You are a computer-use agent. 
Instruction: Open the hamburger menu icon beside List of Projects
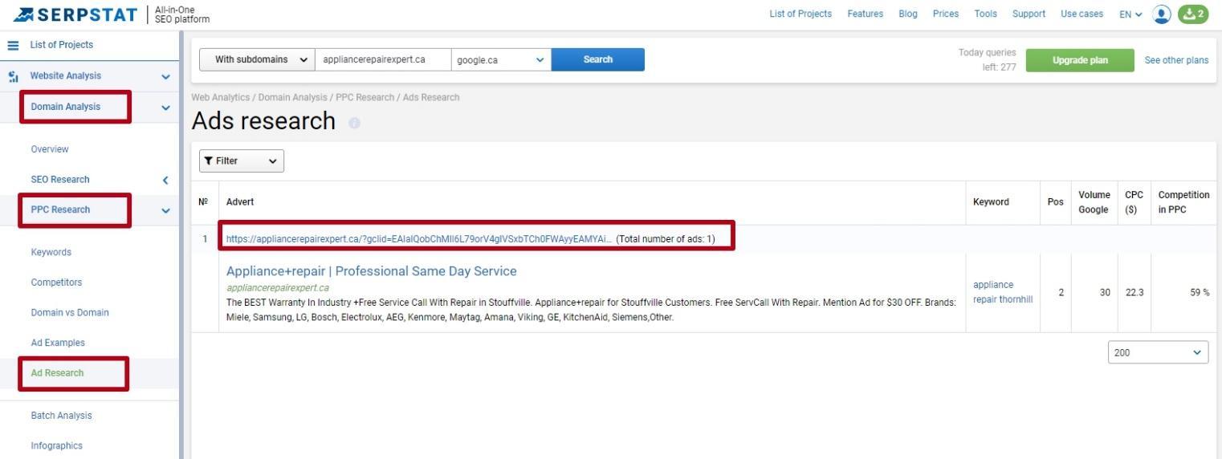pos(13,46)
